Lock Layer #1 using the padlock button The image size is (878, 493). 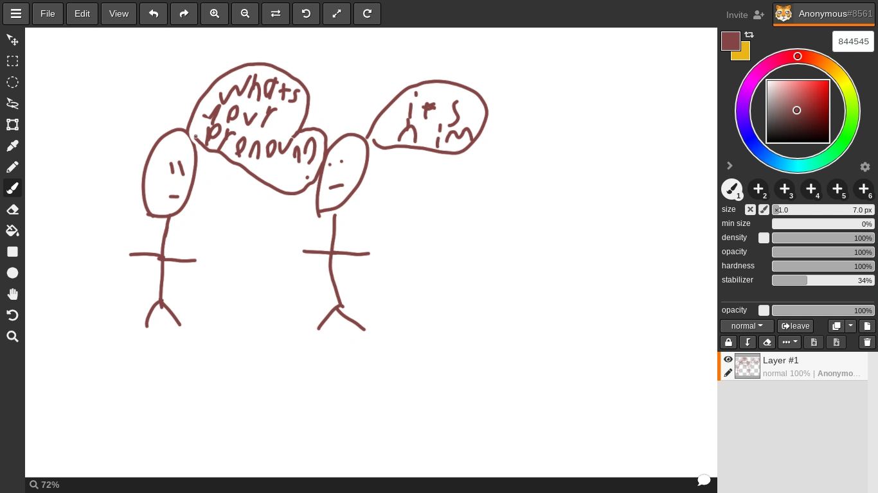pos(728,342)
